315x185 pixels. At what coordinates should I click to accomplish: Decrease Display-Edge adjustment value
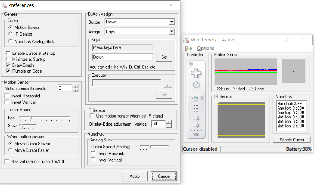169,126
